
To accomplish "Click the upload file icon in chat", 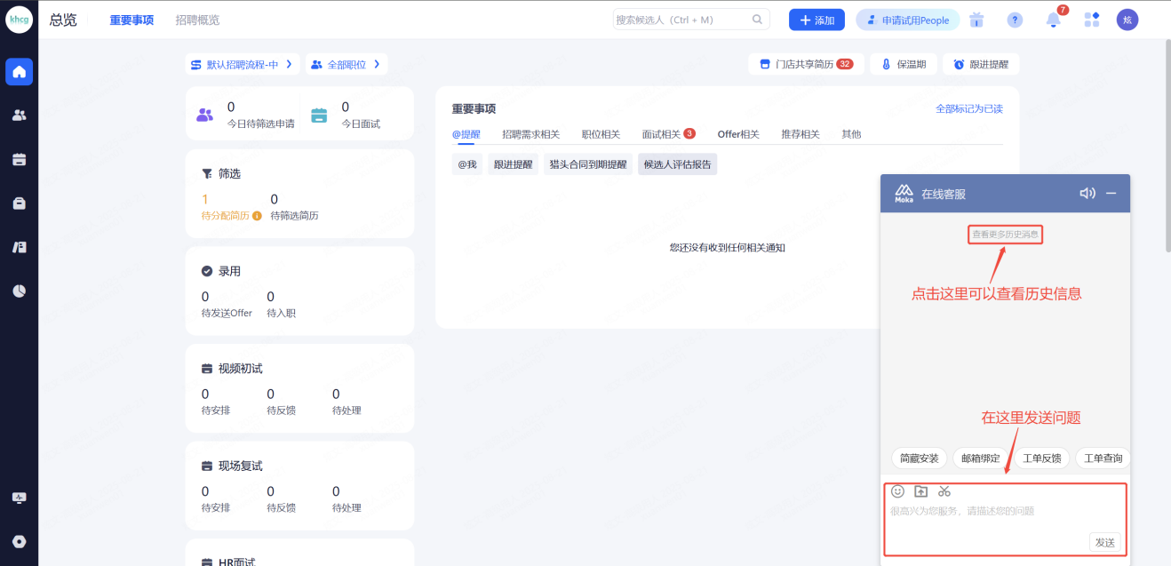I will point(920,491).
